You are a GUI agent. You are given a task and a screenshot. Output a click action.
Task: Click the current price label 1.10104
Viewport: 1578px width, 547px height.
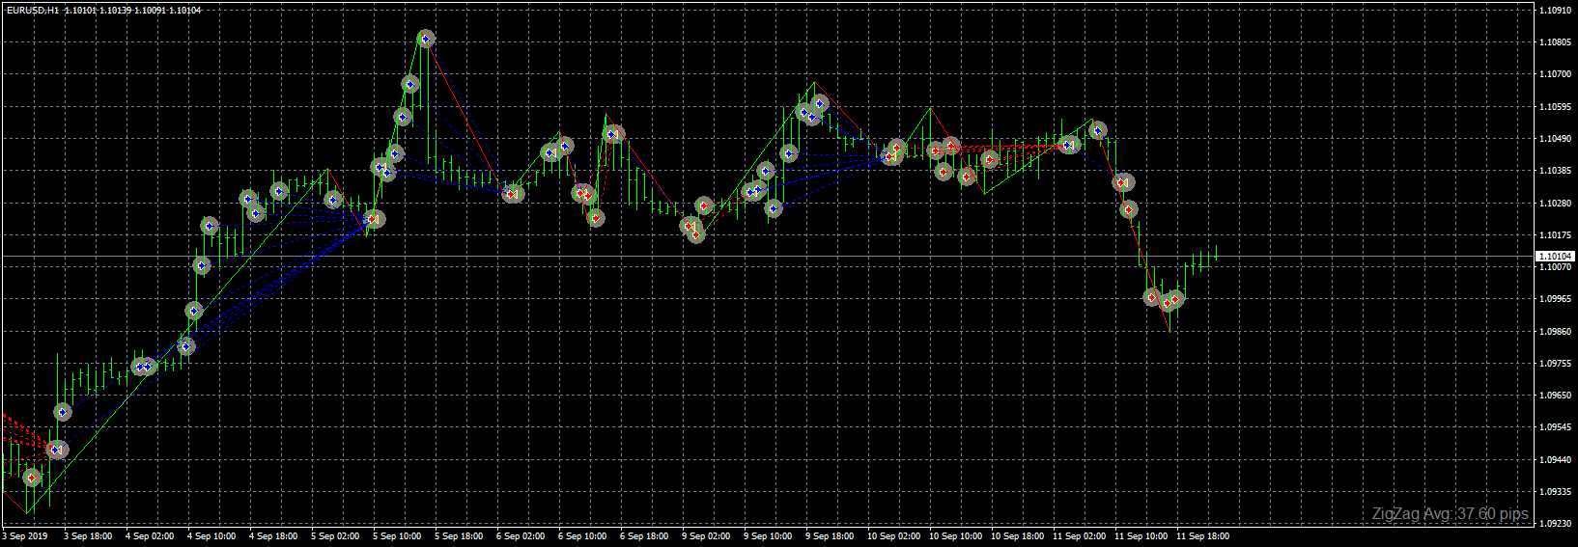click(1555, 257)
